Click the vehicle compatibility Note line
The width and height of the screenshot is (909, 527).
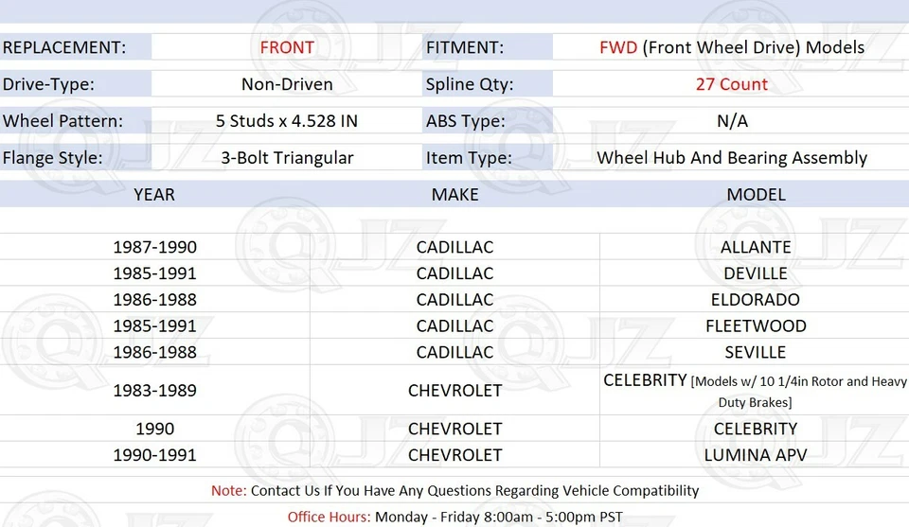(x=455, y=491)
